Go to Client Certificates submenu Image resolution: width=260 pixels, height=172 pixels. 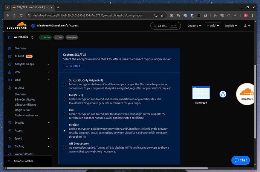point(25,105)
